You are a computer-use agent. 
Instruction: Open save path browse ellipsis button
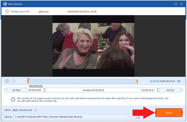point(131,117)
